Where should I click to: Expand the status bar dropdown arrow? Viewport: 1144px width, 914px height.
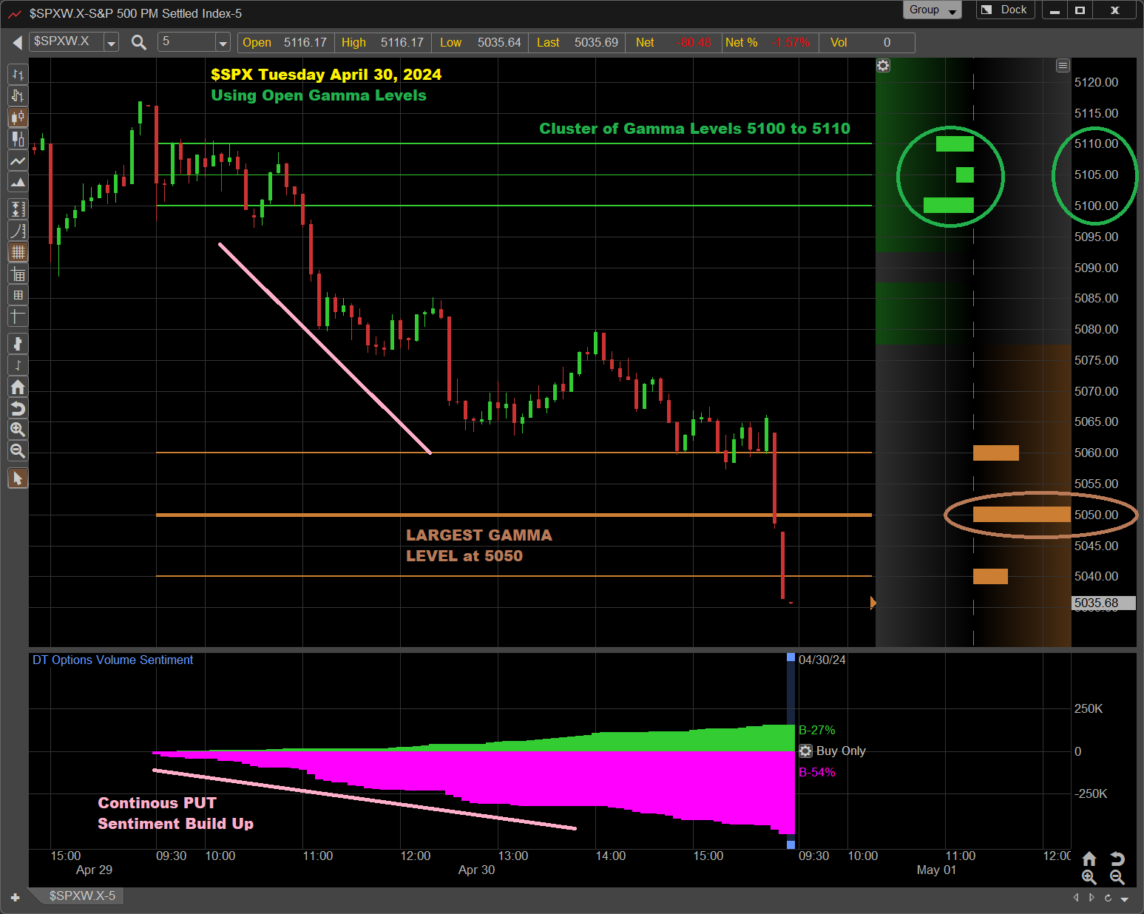[1125, 899]
